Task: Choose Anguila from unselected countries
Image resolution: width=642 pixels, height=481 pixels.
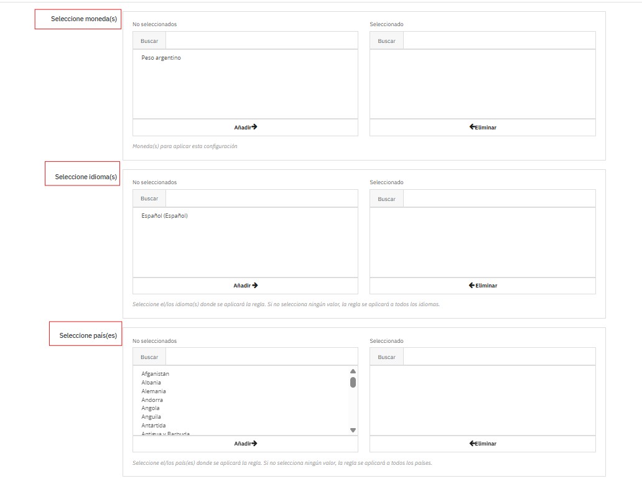Action: pos(151,417)
